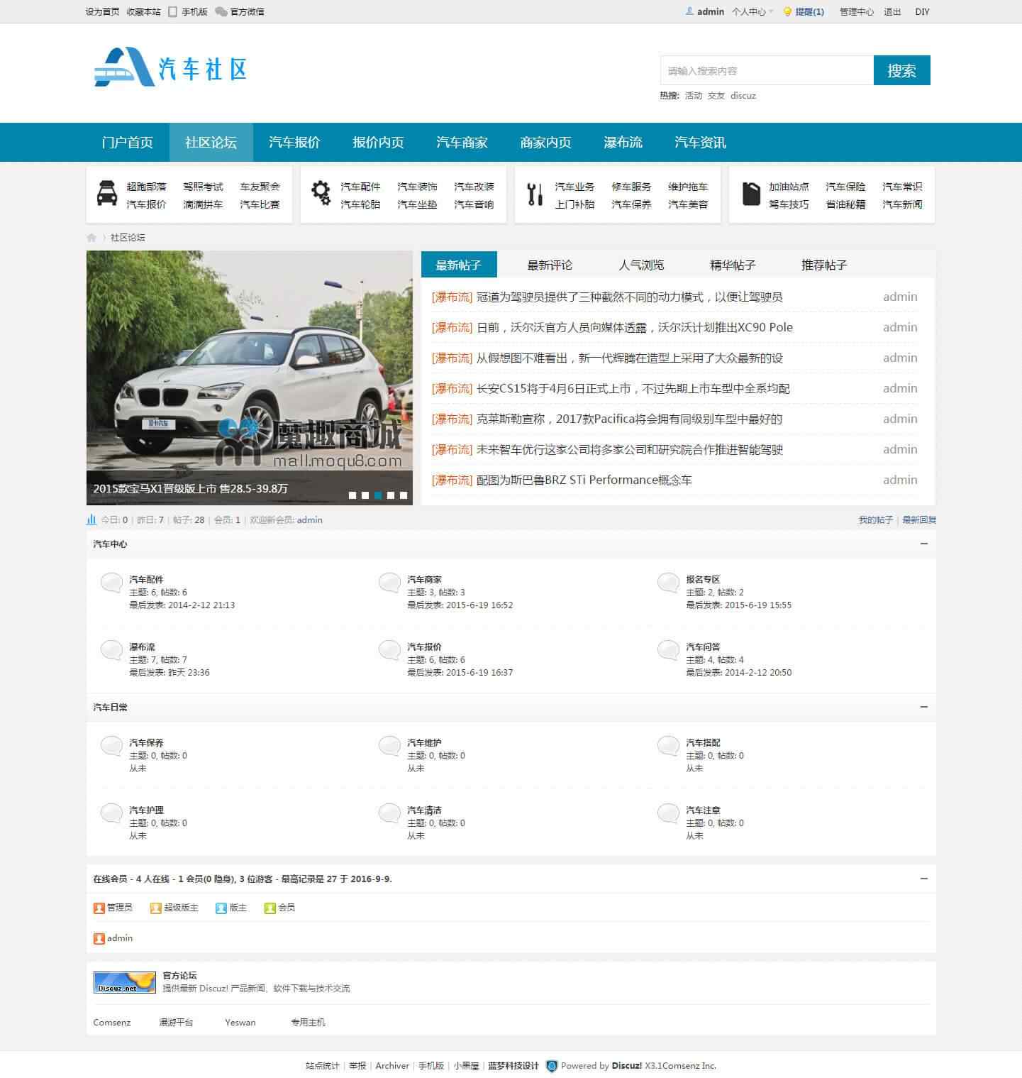Open post about 沃尔沃计划推出XC90 Pole
The width and height of the screenshot is (1022, 1078).
pos(634,327)
